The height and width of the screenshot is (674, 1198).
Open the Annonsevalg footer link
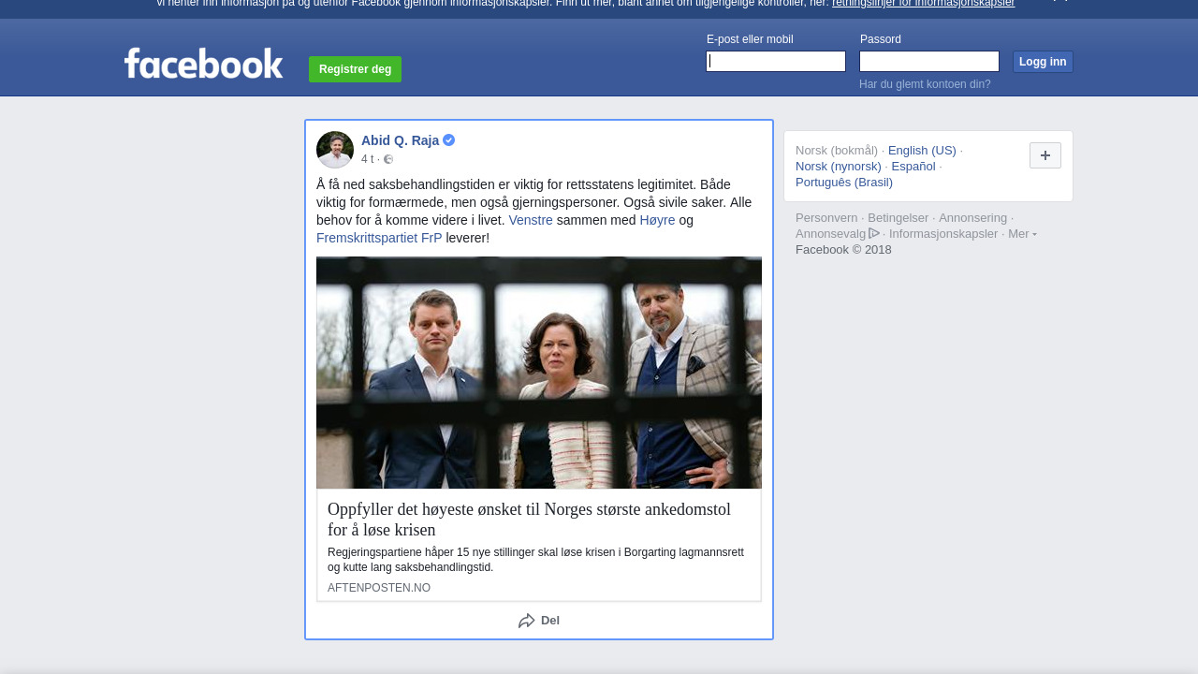[x=831, y=233]
